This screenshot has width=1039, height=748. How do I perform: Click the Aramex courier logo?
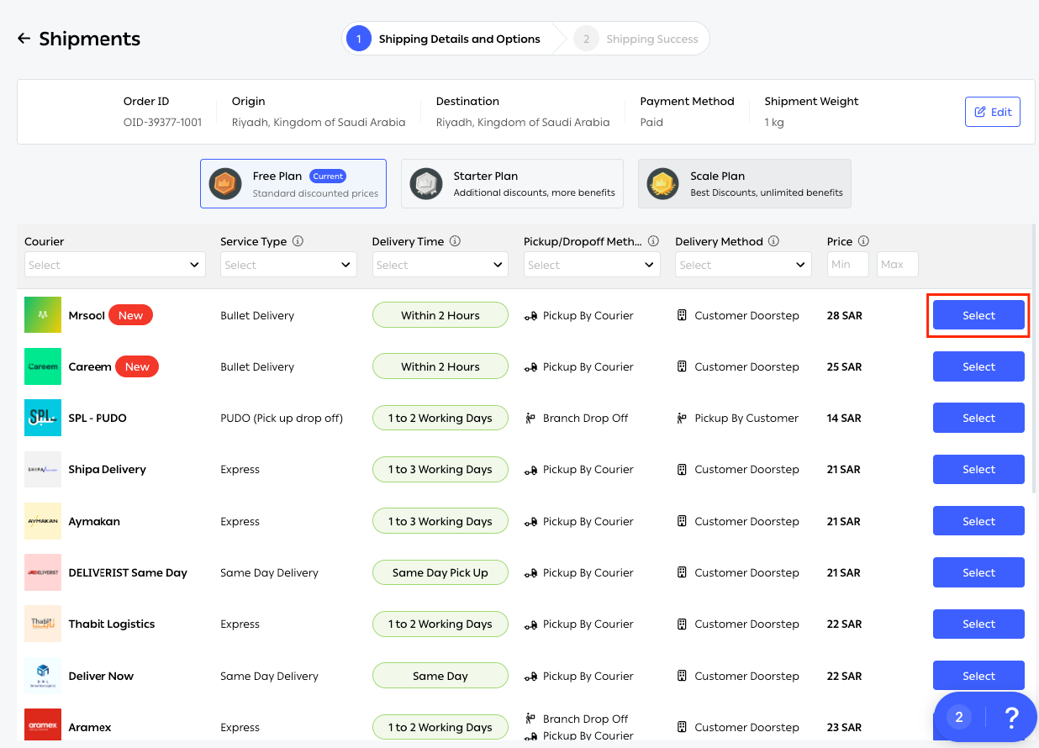point(43,725)
